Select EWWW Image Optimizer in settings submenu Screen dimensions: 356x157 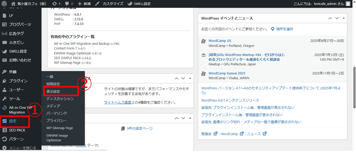57,138
